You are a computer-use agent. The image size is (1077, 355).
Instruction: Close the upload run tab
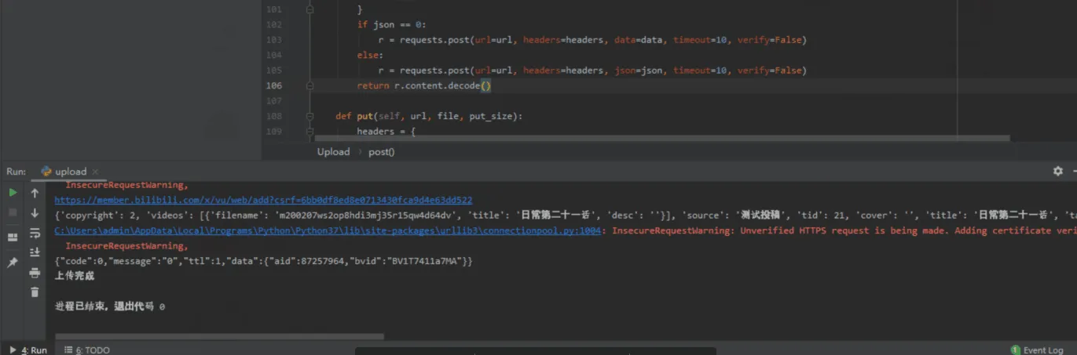coord(95,172)
